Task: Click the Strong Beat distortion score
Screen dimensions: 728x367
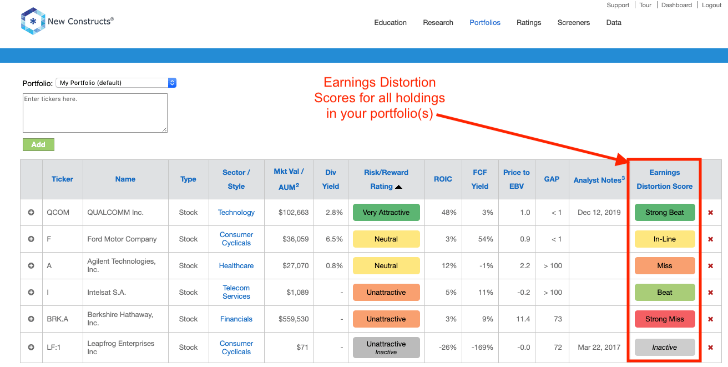Action: coord(665,213)
